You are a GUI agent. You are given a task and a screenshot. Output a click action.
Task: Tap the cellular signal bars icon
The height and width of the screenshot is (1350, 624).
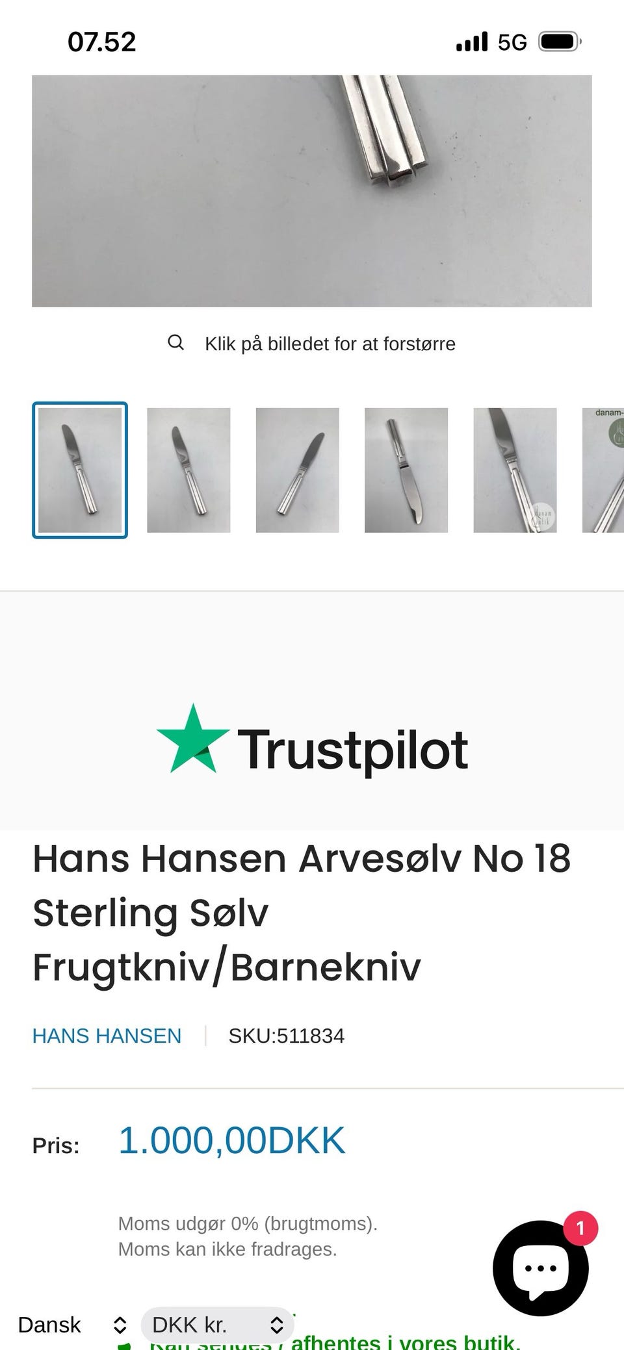tap(472, 42)
